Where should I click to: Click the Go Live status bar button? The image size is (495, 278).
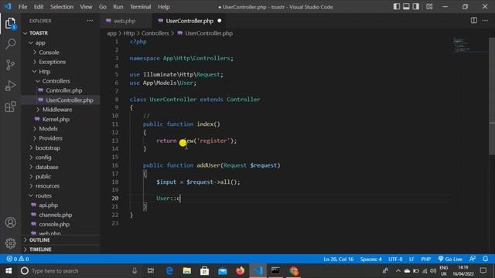coord(450,259)
